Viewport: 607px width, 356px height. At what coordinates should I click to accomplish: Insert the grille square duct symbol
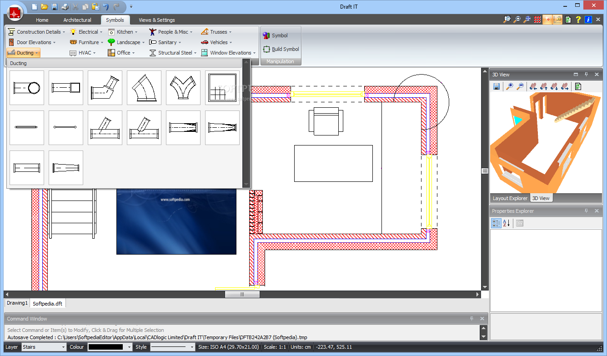coord(222,88)
